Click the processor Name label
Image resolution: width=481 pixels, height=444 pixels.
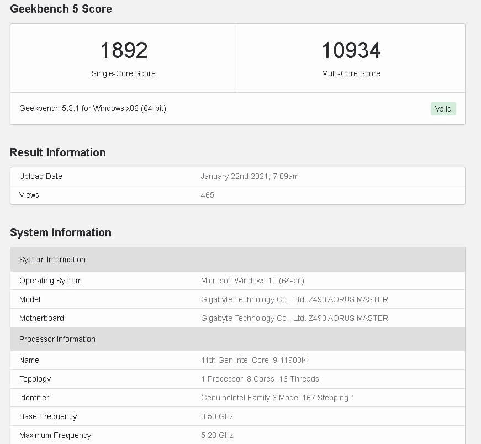pos(29,360)
